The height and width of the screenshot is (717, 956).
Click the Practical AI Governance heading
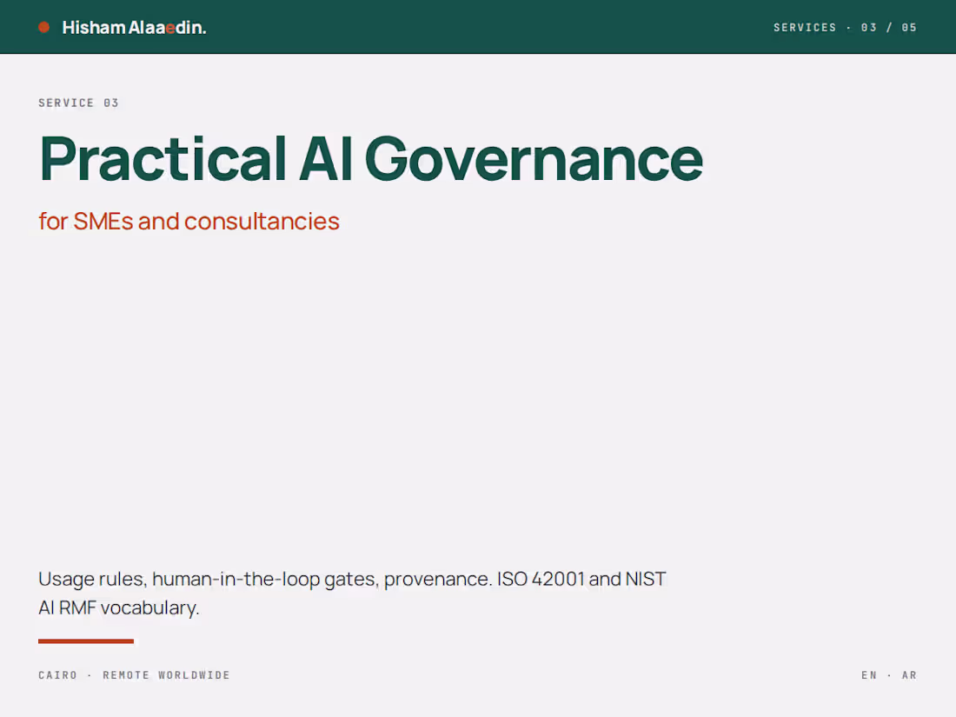tap(371, 159)
